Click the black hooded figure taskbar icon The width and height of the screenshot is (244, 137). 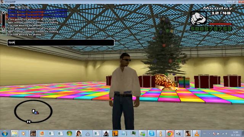coord(106,134)
